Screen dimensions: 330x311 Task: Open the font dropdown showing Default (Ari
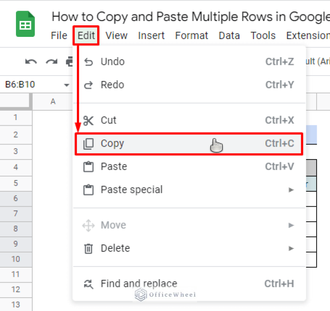point(318,61)
